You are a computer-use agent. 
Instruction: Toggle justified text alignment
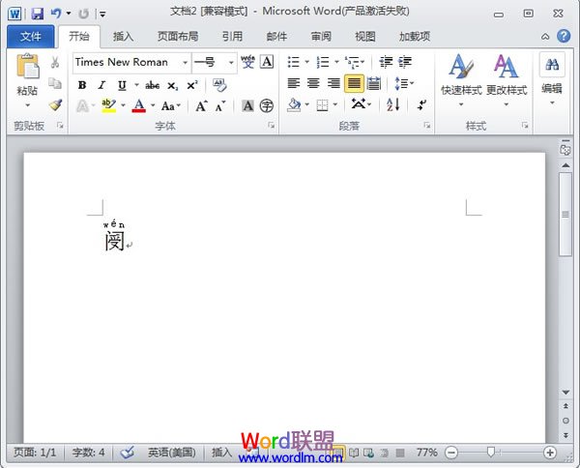pyautogui.click(x=354, y=83)
